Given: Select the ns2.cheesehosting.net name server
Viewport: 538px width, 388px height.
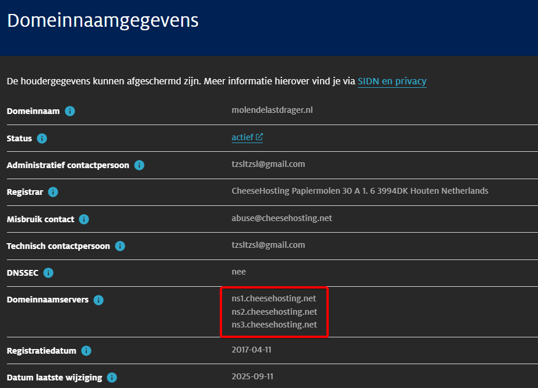Looking at the screenshot, I should 274,311.
